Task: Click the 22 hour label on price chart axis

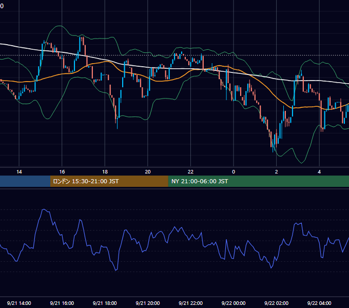Action: [x=190, y=172]
